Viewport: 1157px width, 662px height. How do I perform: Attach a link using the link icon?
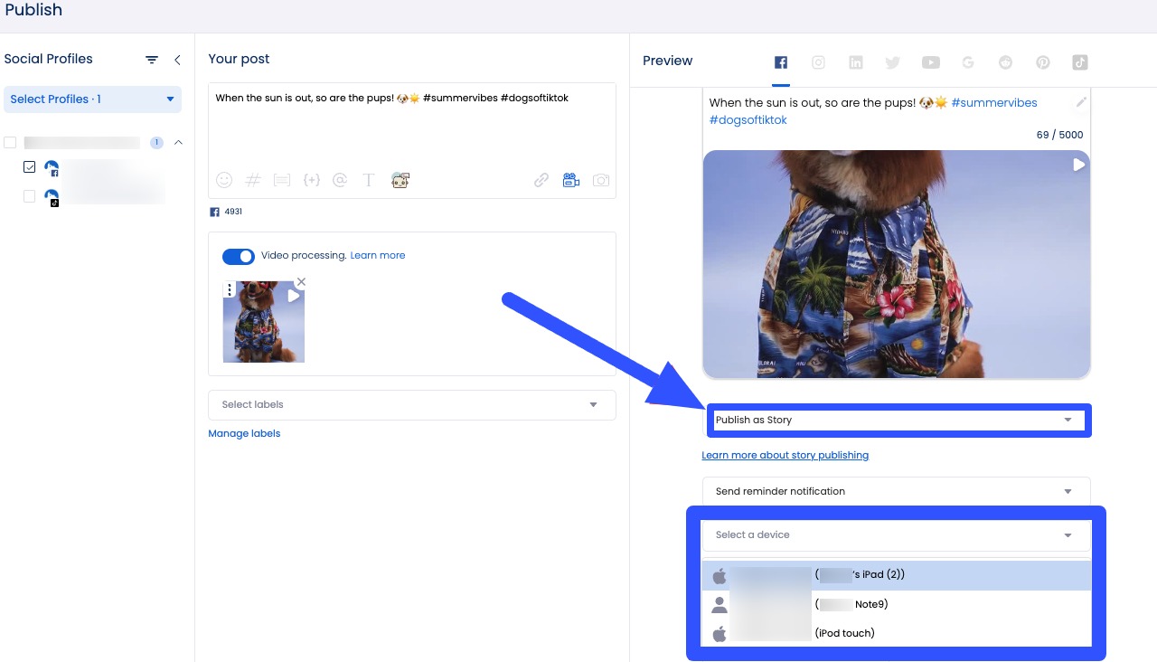541,180
